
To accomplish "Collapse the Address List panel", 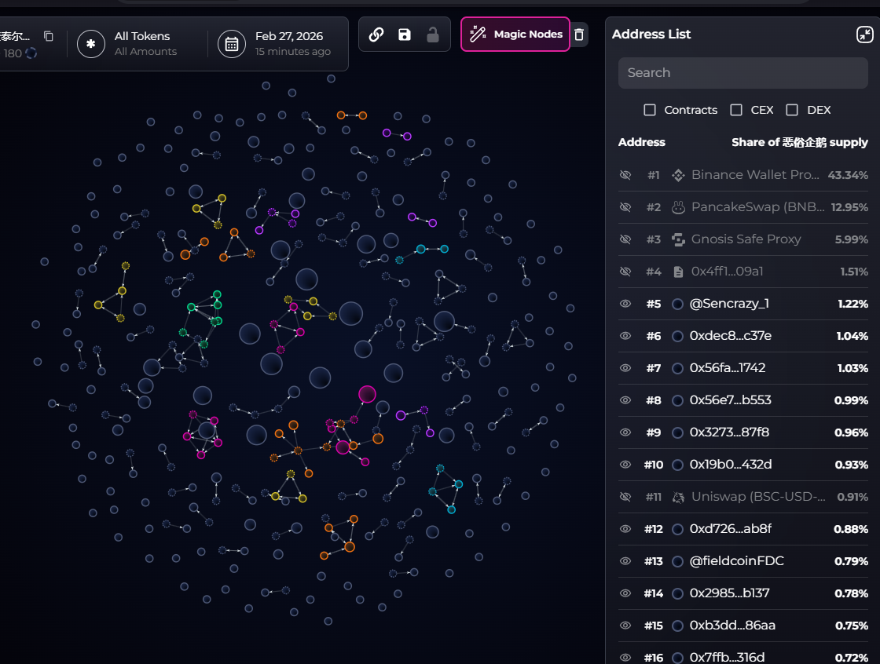I will tap(864, 35).
